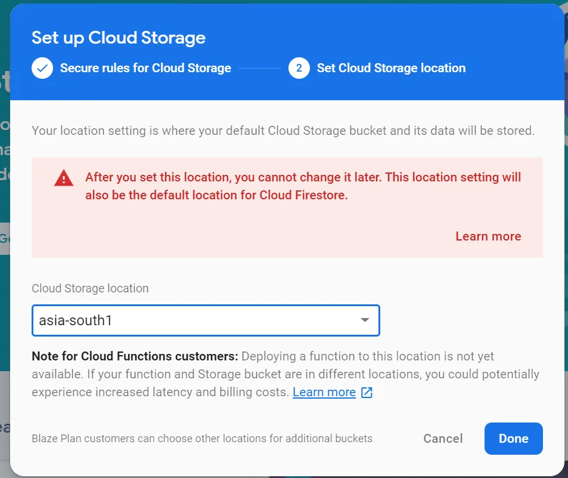Go to Secure rules for Cloud Storage step

tap(145, 68)
